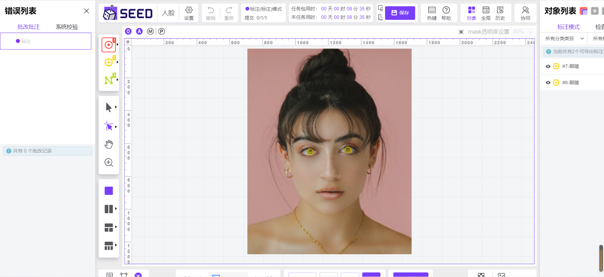Image resolution: width=604 pixels, height=277 pixels.
Task: Click the gray square icon beside 对象列表
Action: point(595,11)
